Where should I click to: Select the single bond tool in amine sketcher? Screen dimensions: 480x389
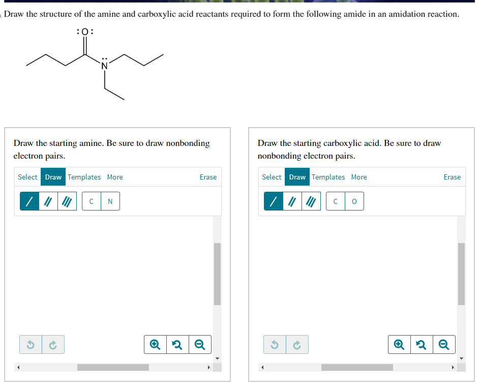(x=29, y=201)
